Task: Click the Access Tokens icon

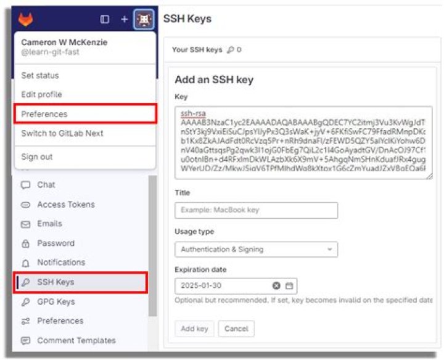Action: [x=25, y=205]
